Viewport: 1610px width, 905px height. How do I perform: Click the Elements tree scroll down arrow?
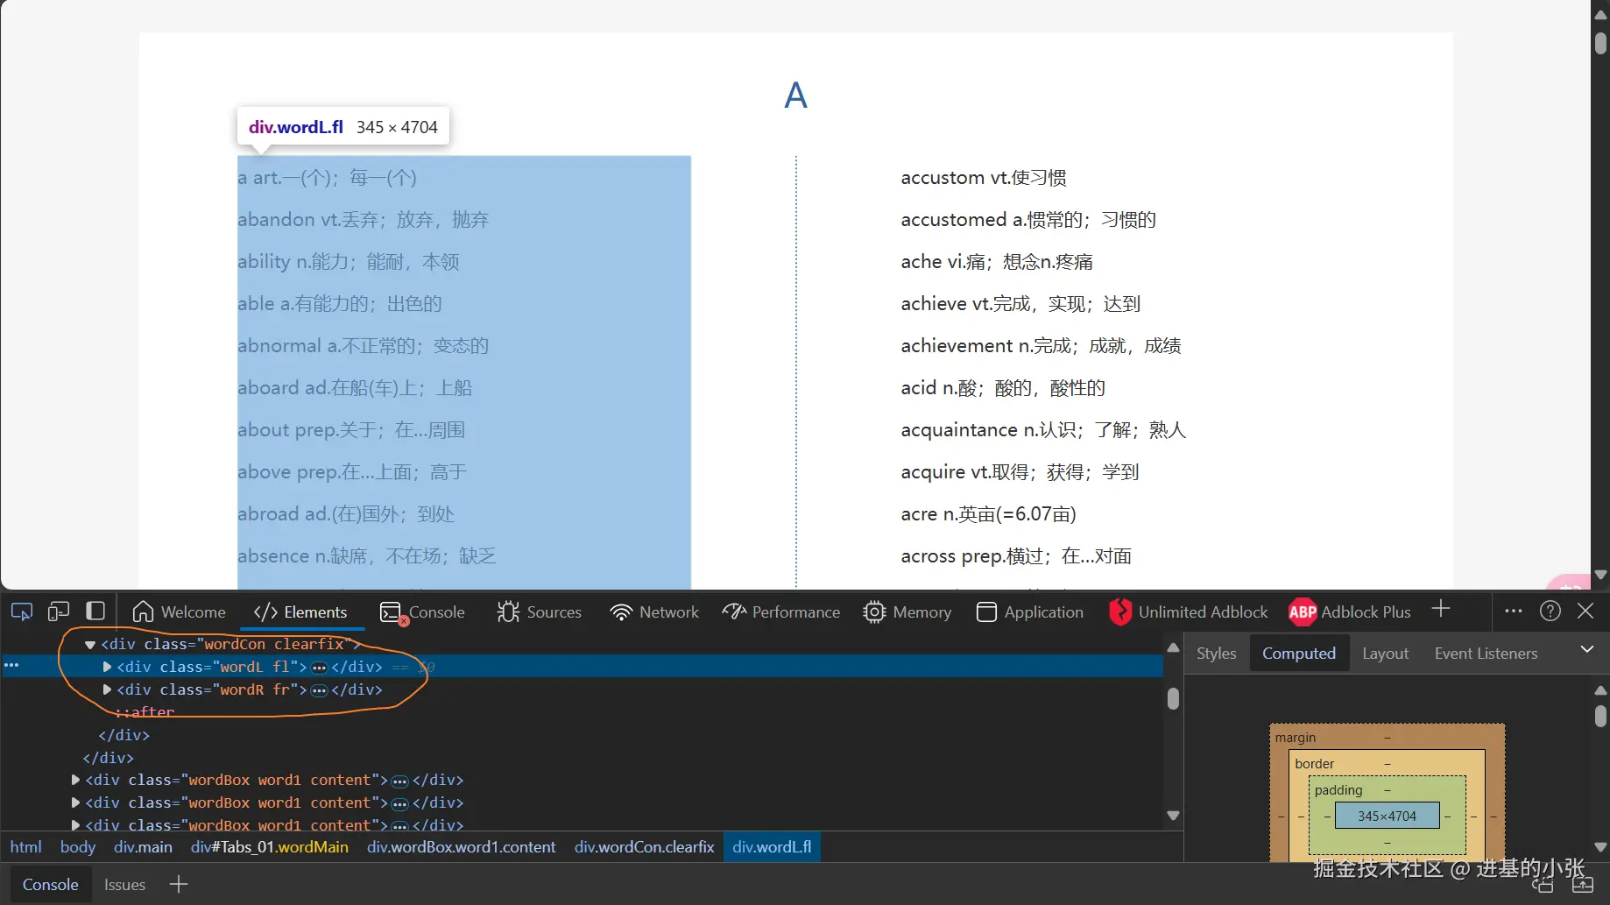1174,816
